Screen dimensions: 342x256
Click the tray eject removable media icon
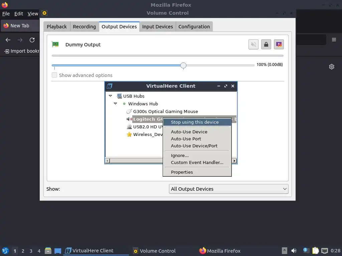coord(285,251)
